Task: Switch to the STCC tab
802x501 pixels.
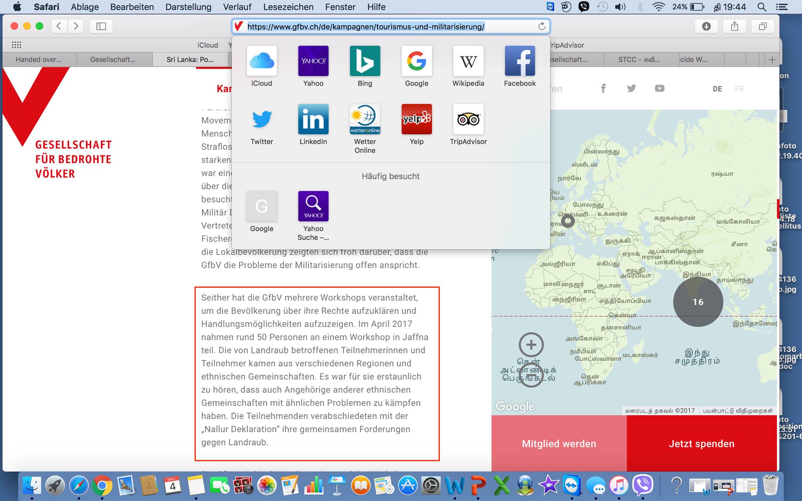Action: click(x=639, y=60)
